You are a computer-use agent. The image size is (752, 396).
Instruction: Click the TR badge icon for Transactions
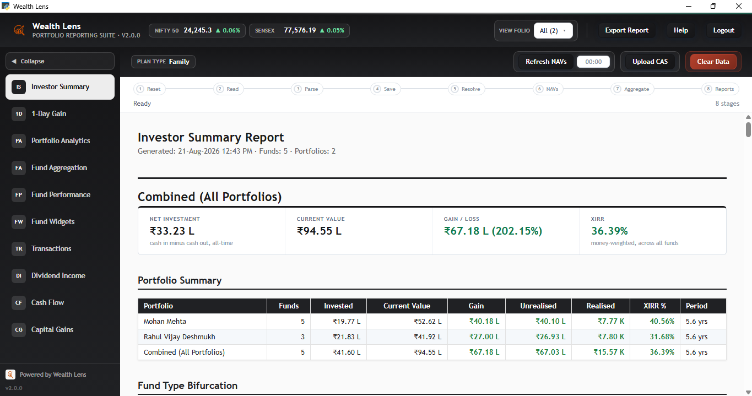(x=19, y=249)
